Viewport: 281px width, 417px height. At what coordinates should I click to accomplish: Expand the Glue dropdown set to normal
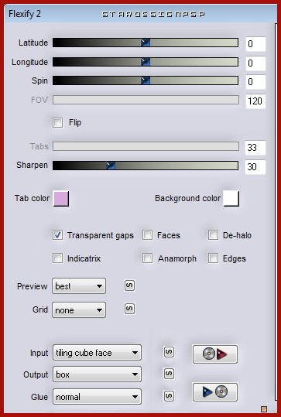97,397
